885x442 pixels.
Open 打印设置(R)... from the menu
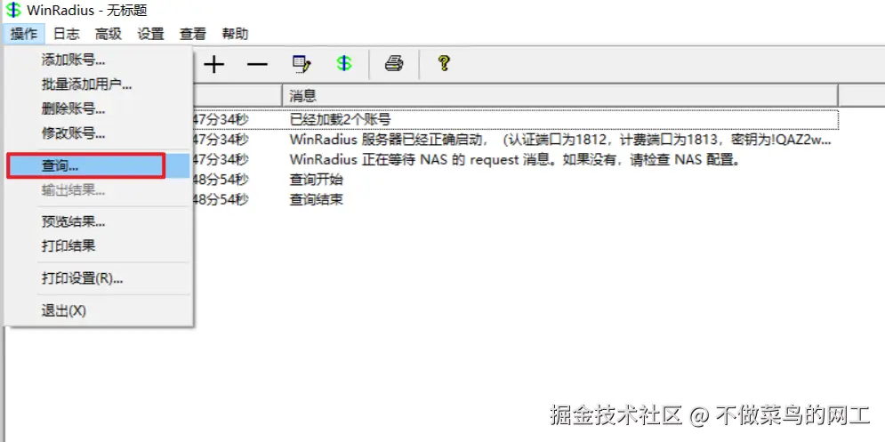click(99, 279)
